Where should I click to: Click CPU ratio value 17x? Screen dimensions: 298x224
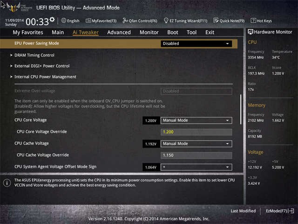click(251, 89)
